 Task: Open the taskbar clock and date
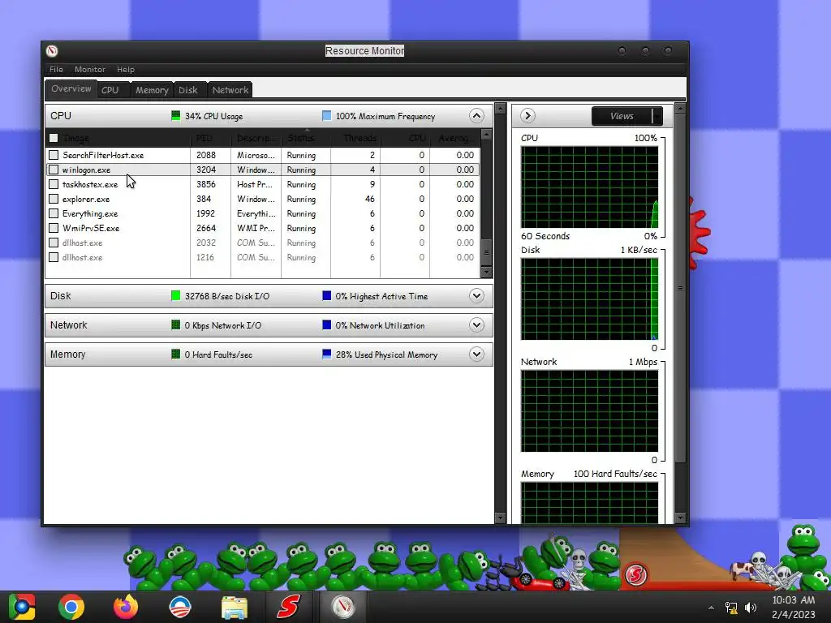[x=794, y=607]
